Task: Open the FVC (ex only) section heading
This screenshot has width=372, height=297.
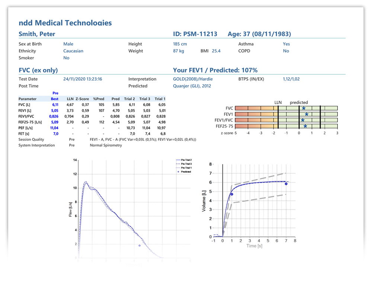Action: 38,70
